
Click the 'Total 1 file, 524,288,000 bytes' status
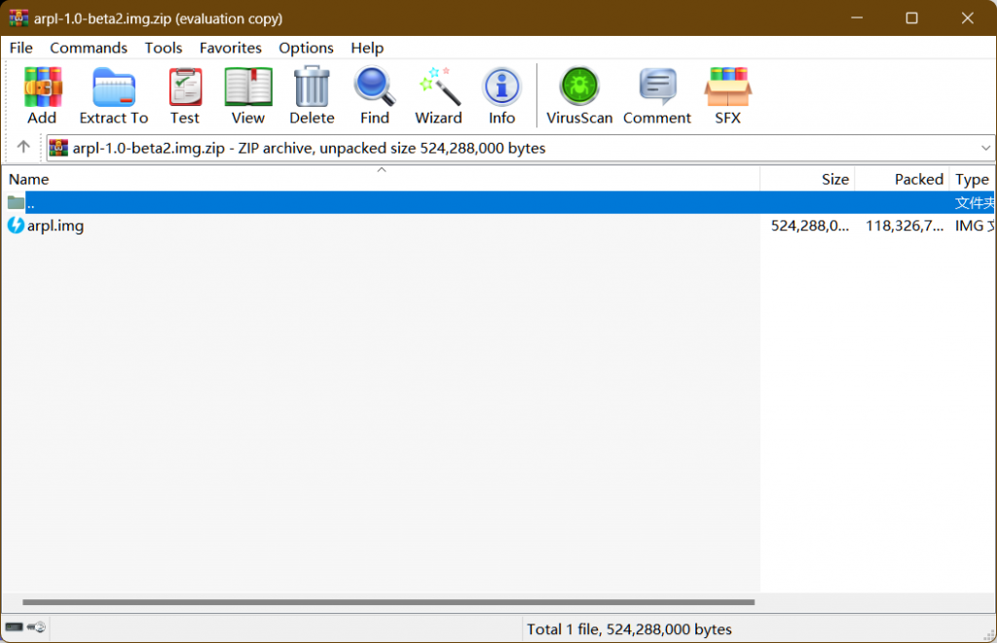[x=630, y=629]
